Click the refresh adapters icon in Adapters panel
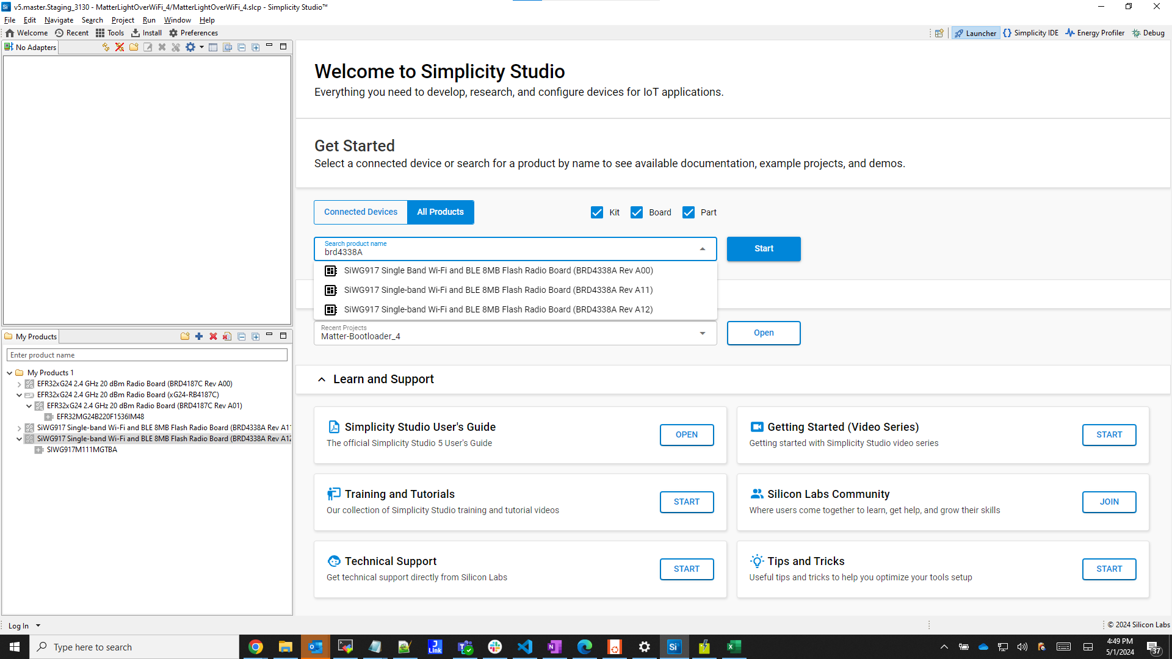This screenshot has height=659, width=1172. click(106, 47)
